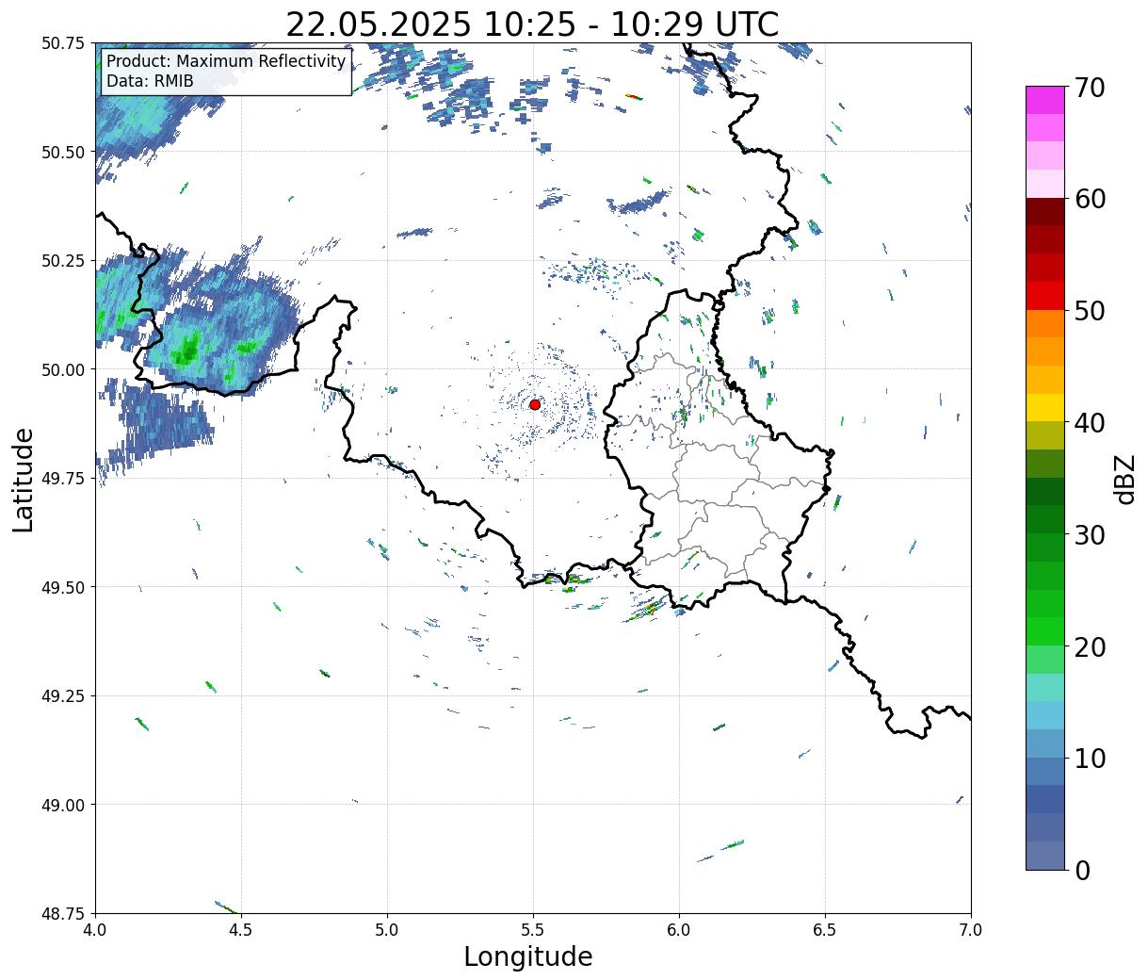Click the longitude tick label 7.0
This screenshot has height=980, width=1148.
coord(971,930)
